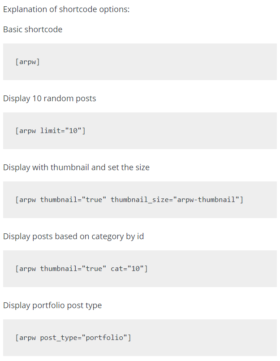Click "arpw" in the thumbnail_size shortcode
Viewport: 280px width, 361px height.
pos(27,200)
